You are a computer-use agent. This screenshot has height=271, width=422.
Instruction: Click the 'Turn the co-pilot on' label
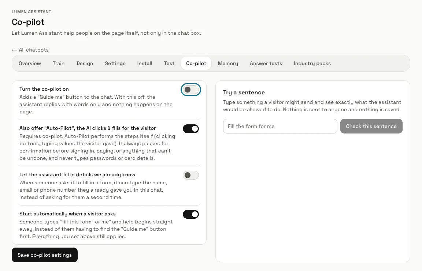point(44,89)
